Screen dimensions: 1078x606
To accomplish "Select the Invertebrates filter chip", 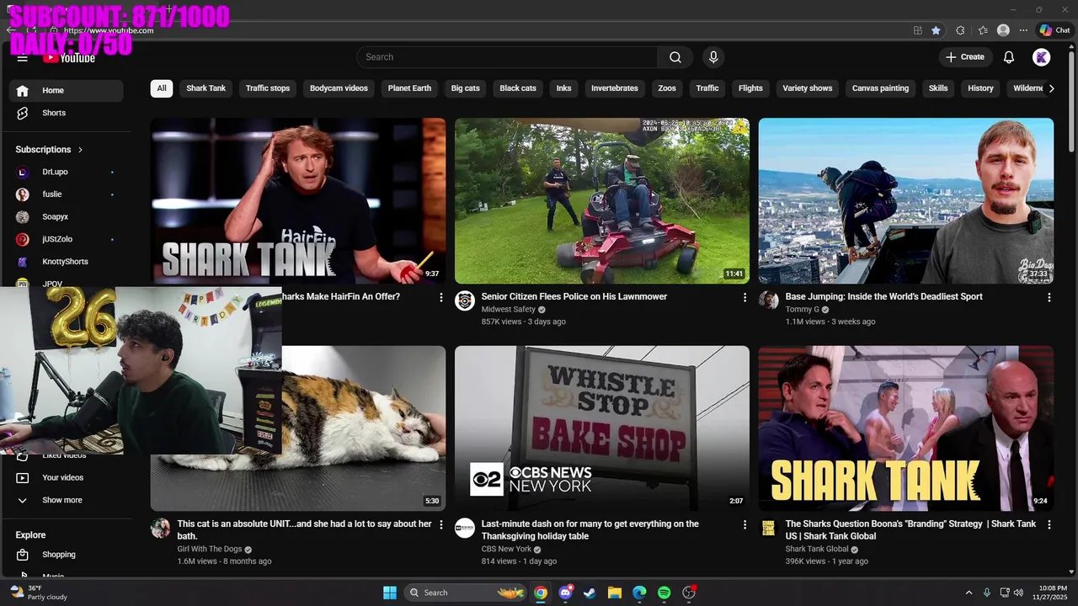I will (615, 88).
